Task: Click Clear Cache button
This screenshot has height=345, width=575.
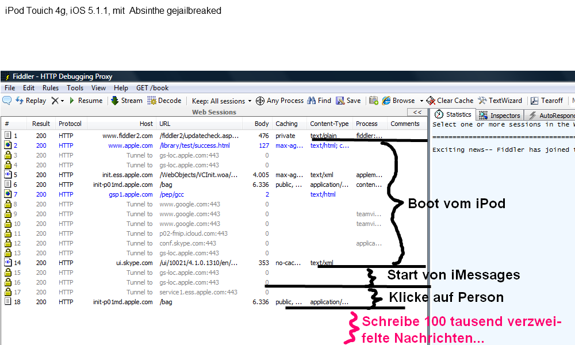Action: [450, 101]
